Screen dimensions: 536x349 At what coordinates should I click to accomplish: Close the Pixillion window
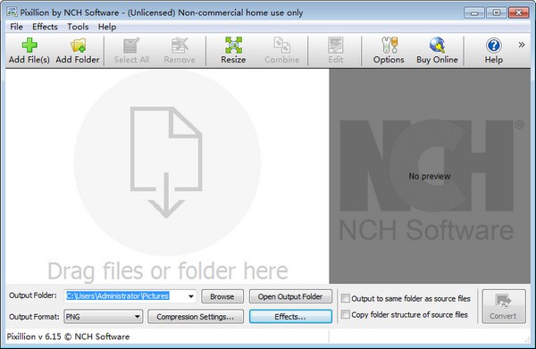[x=518, y=13]
